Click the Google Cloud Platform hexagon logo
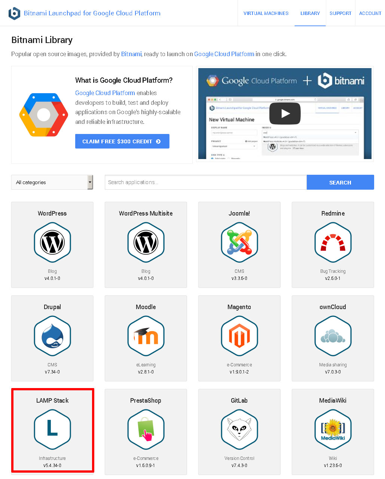Viewport: 385px width, 479px height. (x=44, y=115)
